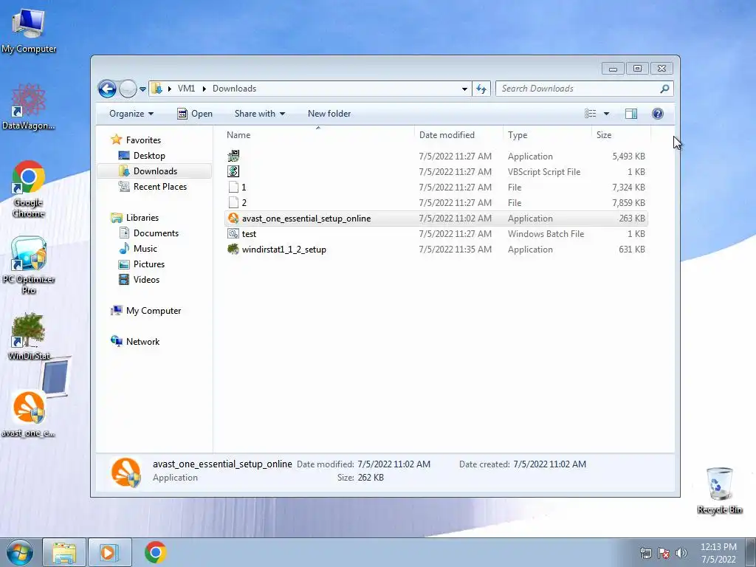Open Recent Places in the sidebar
This screenshot has width=756, height=567.
click(159, 187)
